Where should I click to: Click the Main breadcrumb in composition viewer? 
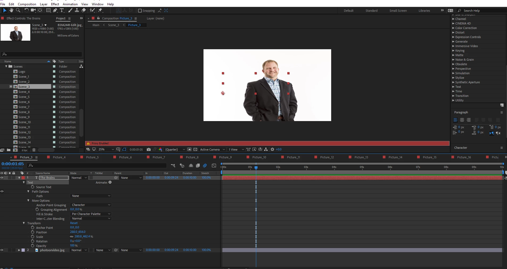click(x=96, y=25)
